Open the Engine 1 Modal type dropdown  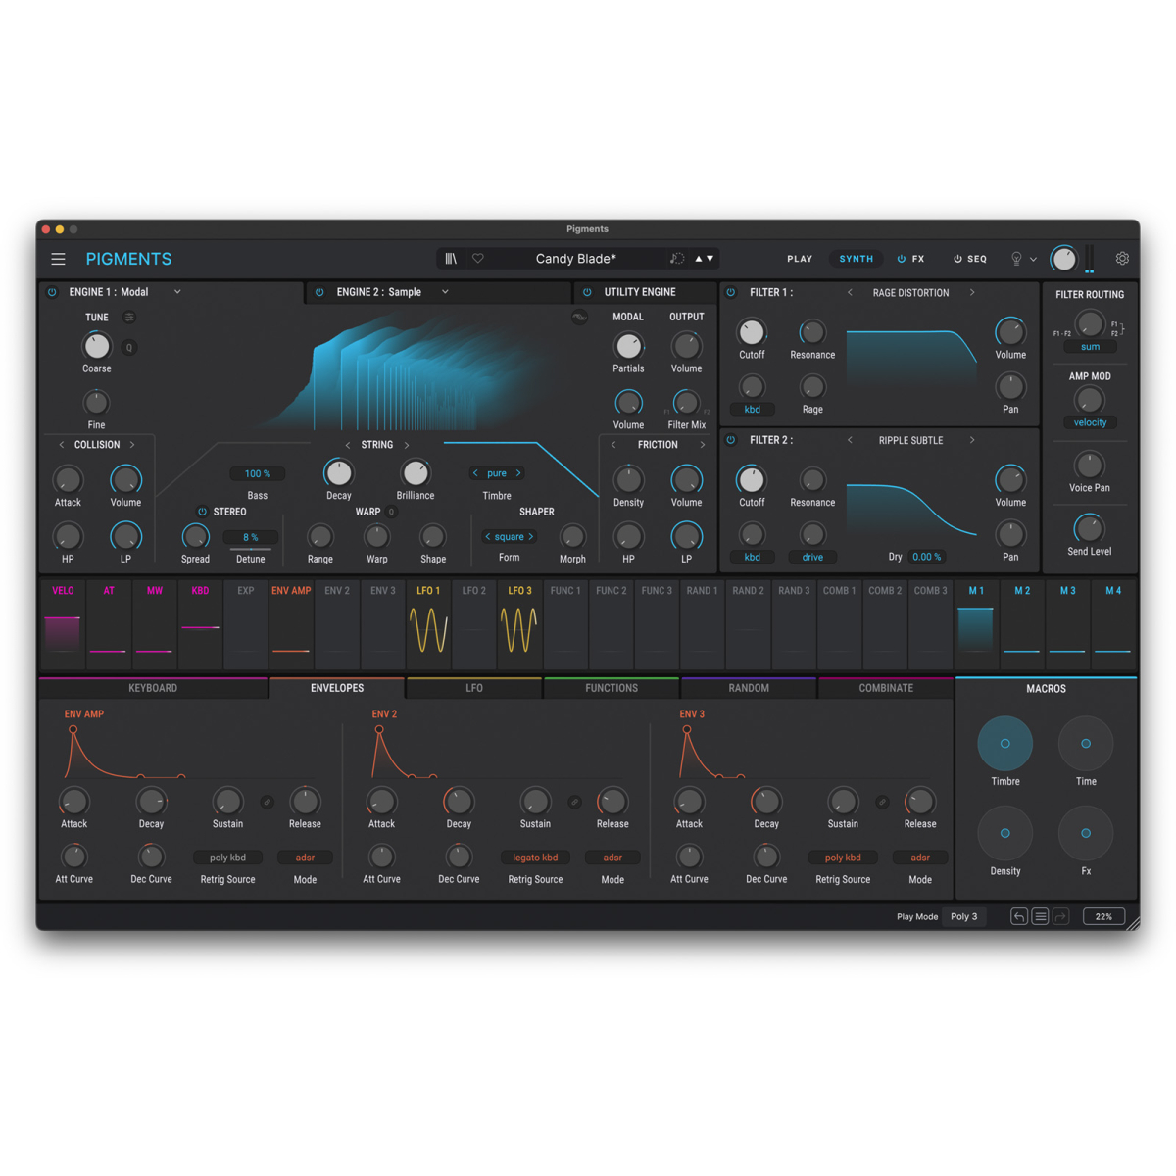pos(176,291)
